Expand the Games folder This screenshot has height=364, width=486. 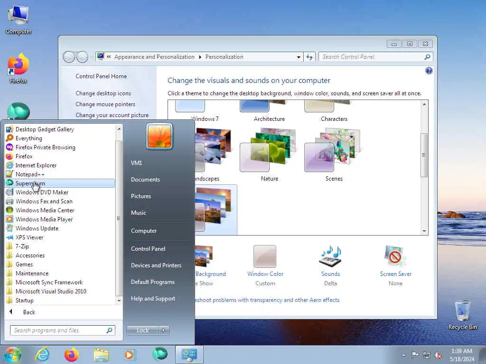click(59, 264)
